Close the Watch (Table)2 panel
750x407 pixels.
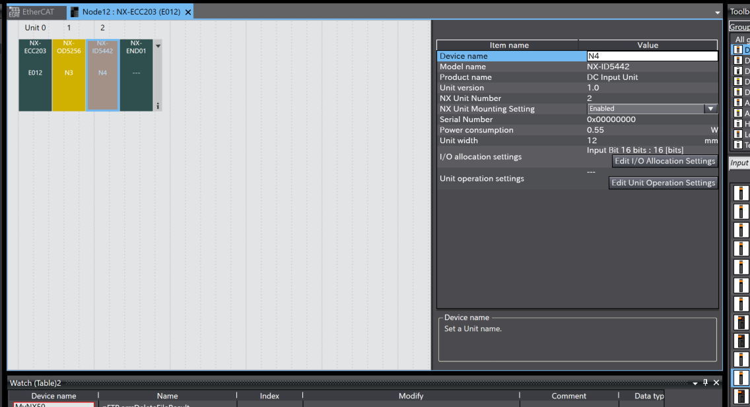716,383
